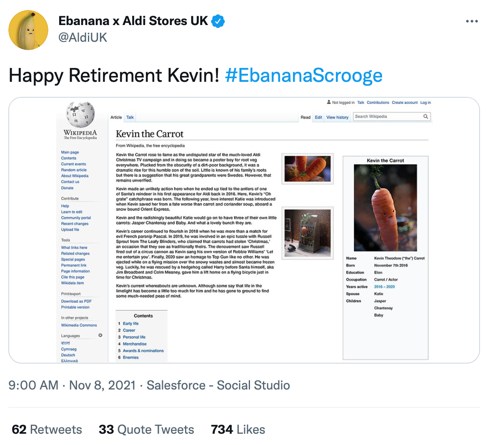Open the 33 Quote Tweets list
The width and height of the screenshot is (490, 445).
pyautogui.click(x=146, y=429)
